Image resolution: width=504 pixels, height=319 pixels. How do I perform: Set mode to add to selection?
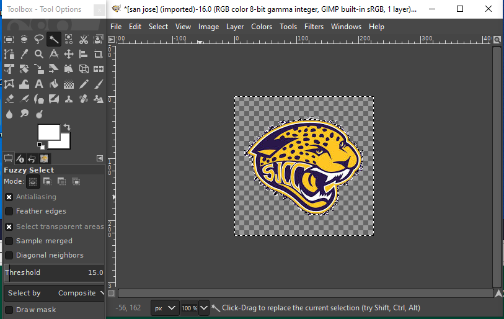tap(47, 182)
